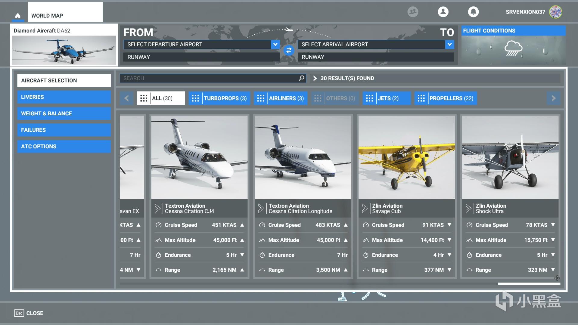
Task: Filter by TURBOPROPS (3)
Action: tap(219, 98)
